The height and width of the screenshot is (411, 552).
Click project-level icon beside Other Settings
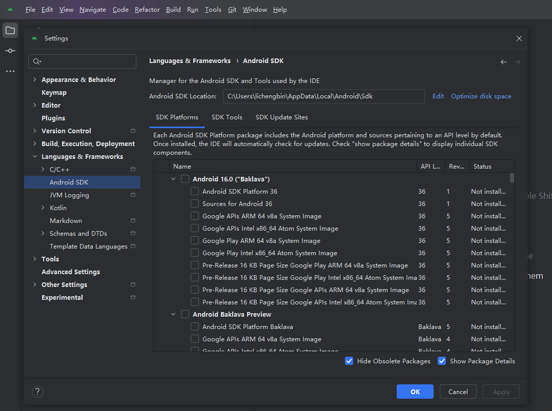point(133,284)
